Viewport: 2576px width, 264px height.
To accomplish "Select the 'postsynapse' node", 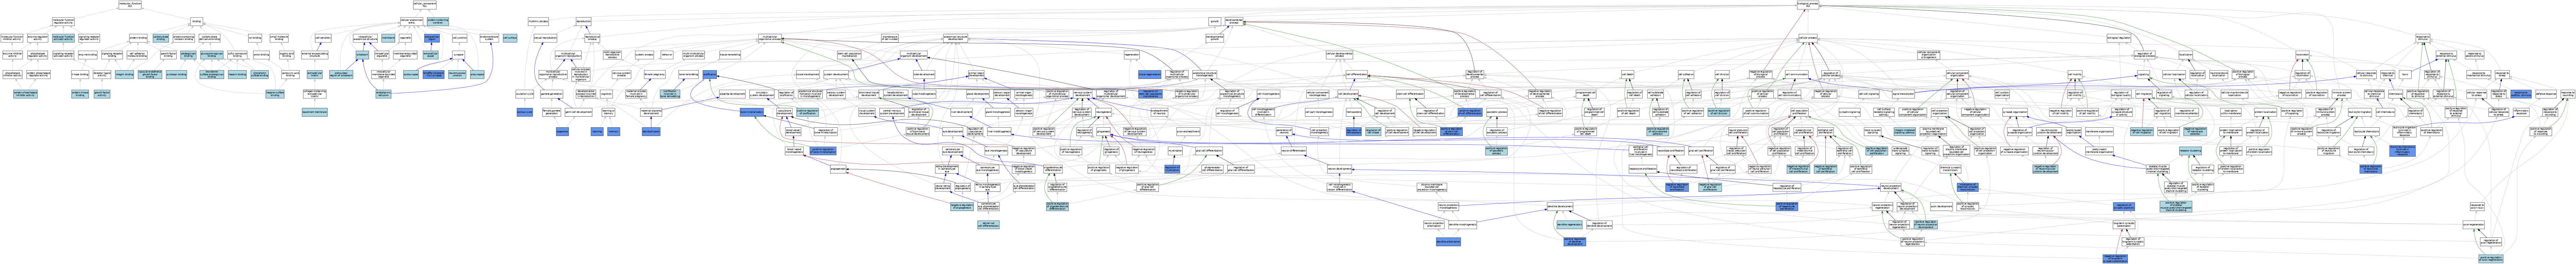I will (411, 74).
